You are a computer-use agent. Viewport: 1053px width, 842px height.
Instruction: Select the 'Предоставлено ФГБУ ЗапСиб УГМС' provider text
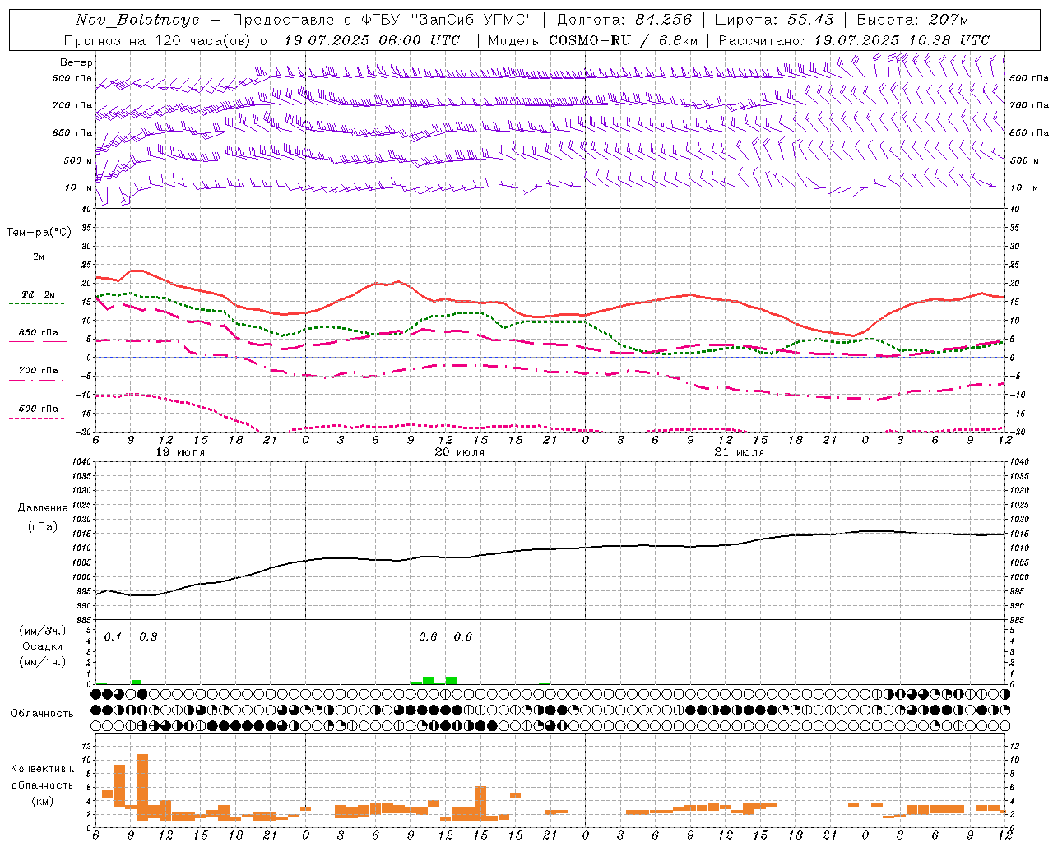pyautogui.click(x=383, y=20)
